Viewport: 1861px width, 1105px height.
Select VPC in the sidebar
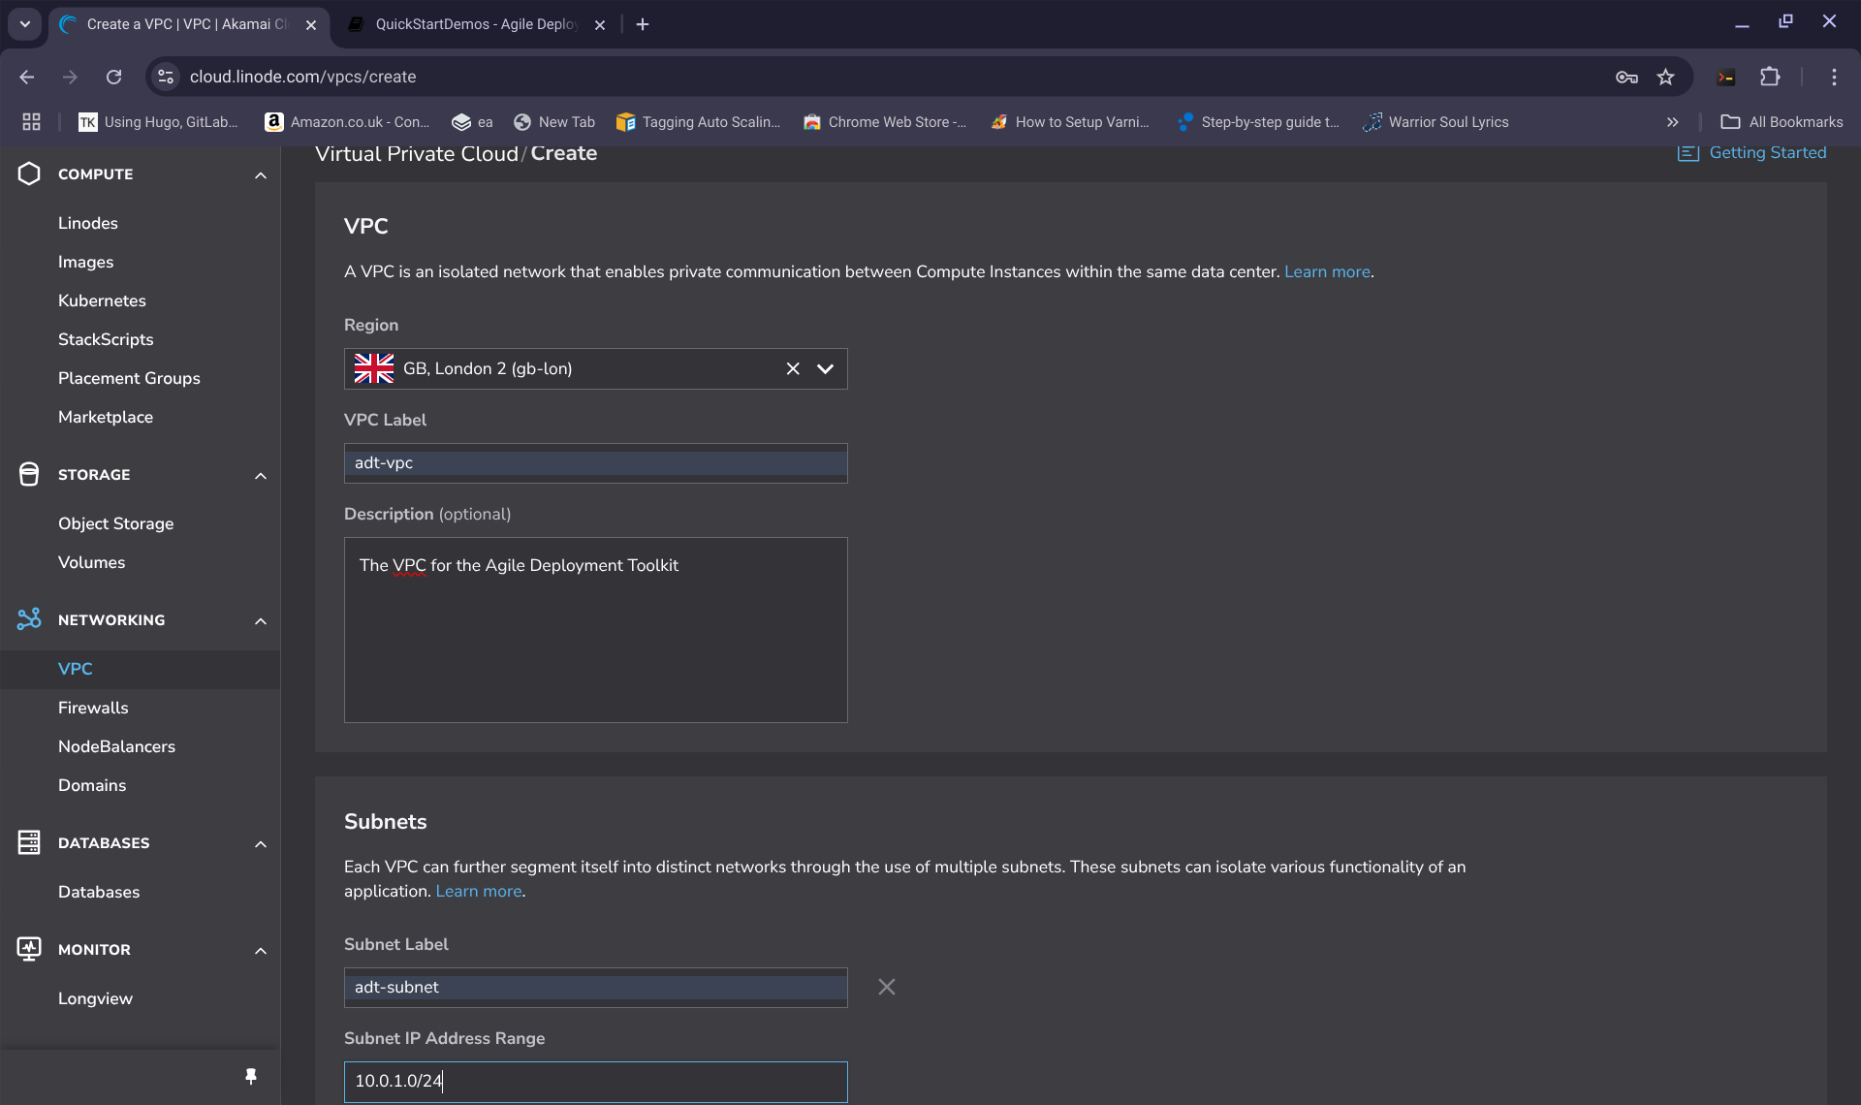140,669
